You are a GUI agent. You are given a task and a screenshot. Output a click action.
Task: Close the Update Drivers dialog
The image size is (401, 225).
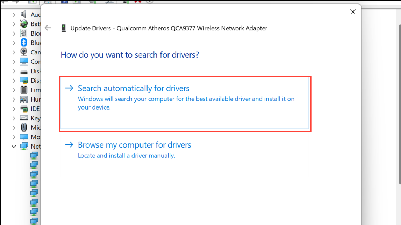pyautogui.click(x=353, y=12)
